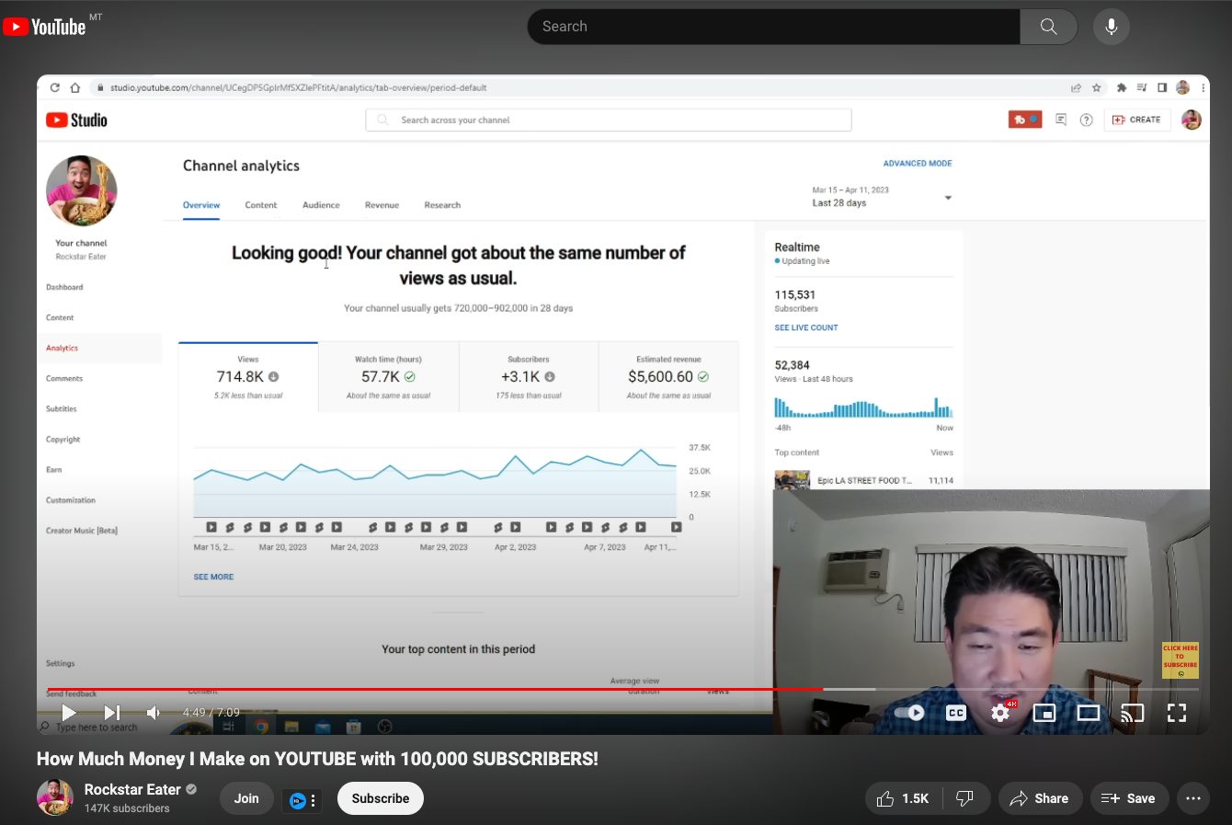
Task: Click SEE LIVE COUNT link
Action: 806,327
